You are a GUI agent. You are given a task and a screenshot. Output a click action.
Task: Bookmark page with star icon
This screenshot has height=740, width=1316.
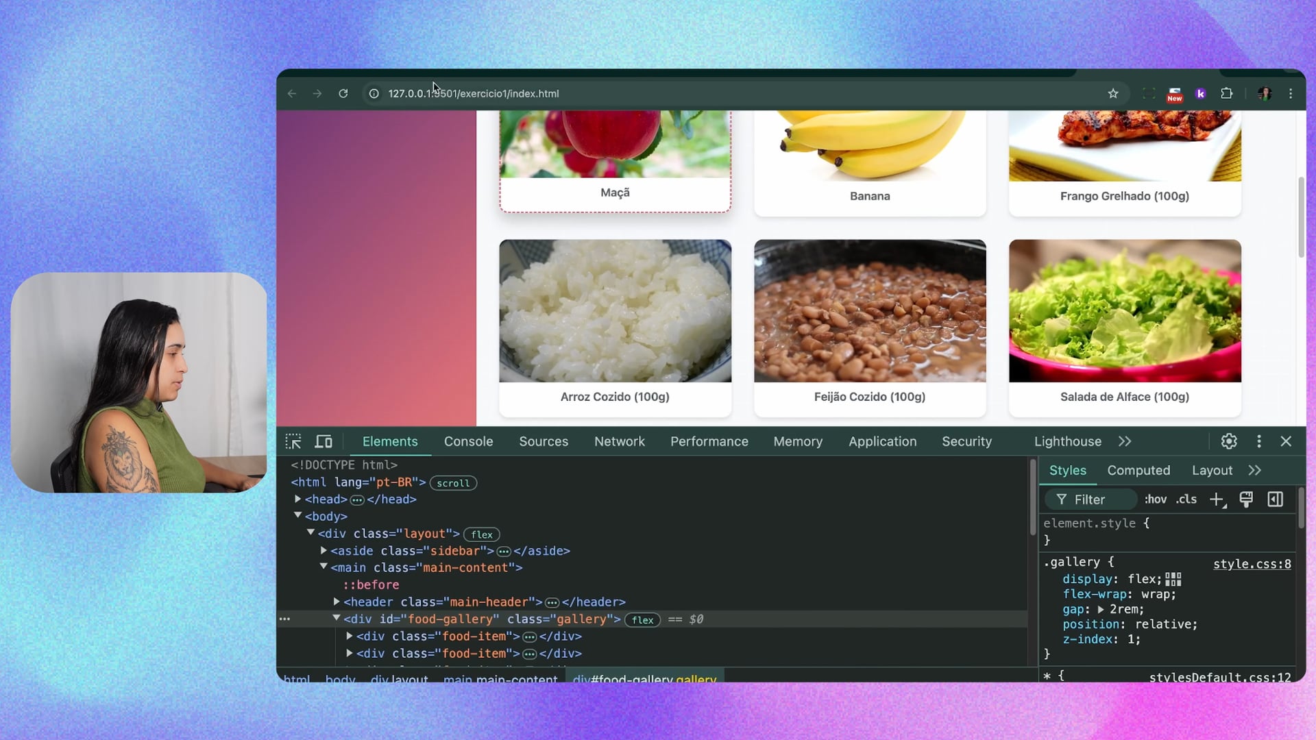pyautogui.click(x=1113, y=94)
